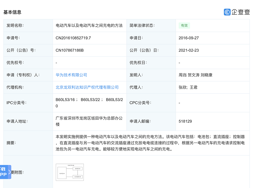Select publication date 2021-02-23
The height and width of the screenshot is (188, 253).
click(x=188, y=50)
